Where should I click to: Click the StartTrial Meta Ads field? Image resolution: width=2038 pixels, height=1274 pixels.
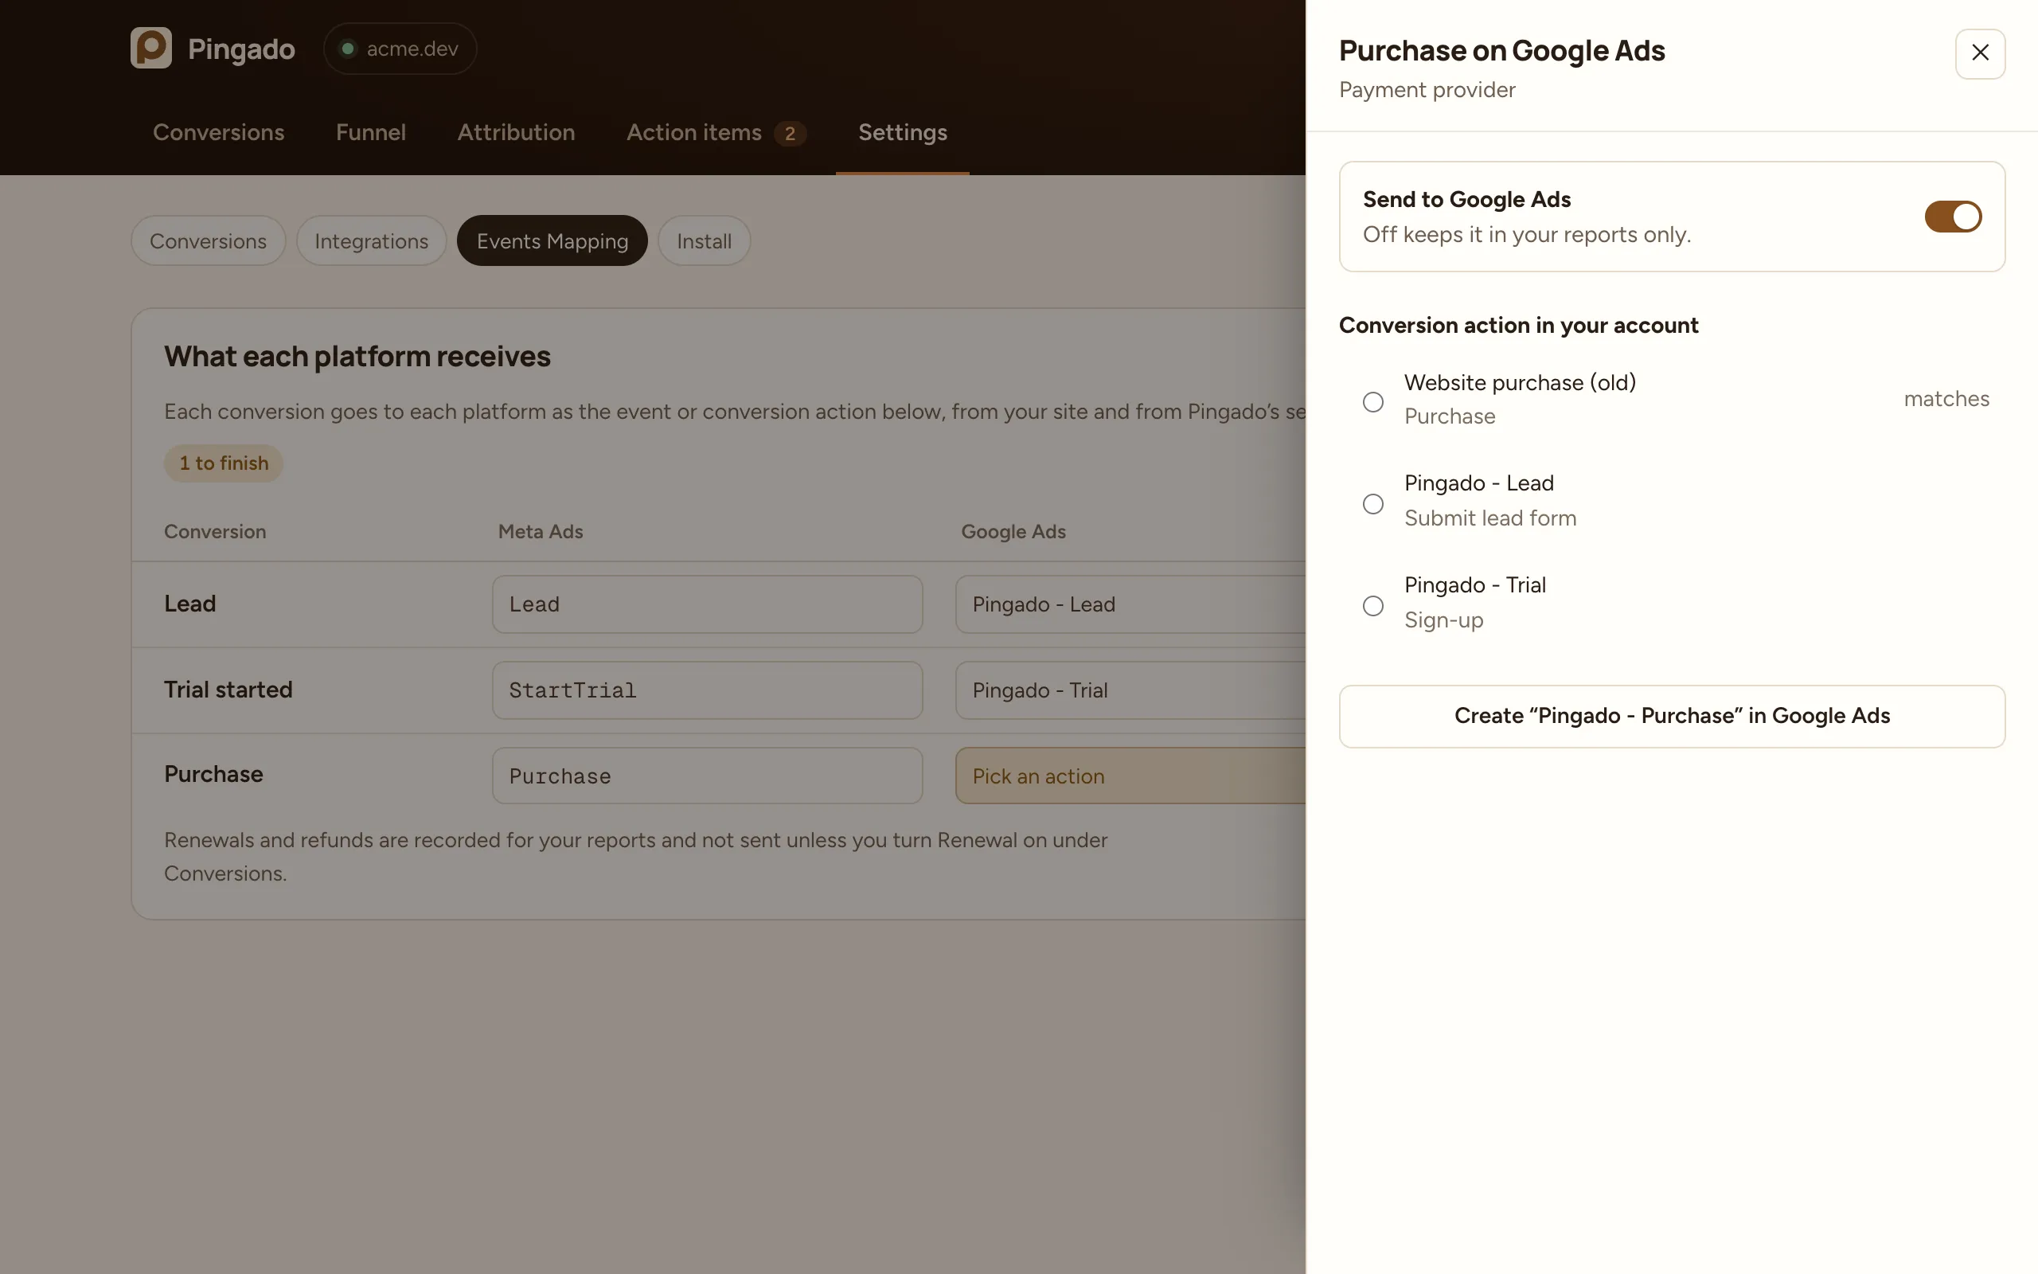(x=708, y=690)
